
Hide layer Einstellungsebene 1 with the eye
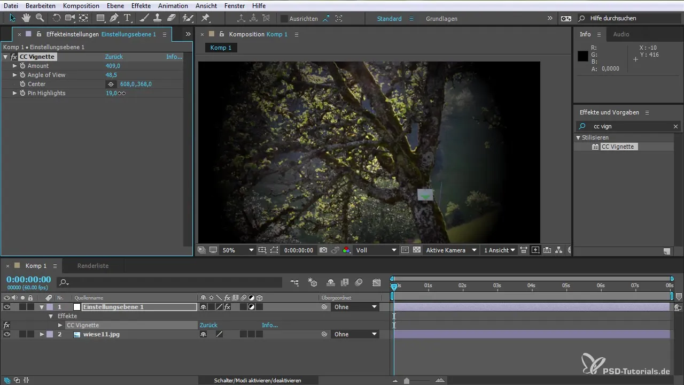[x=7, y=307]
